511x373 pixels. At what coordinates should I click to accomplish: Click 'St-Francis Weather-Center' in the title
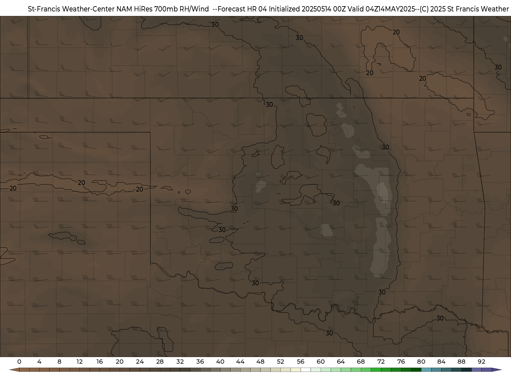[71, 9]
